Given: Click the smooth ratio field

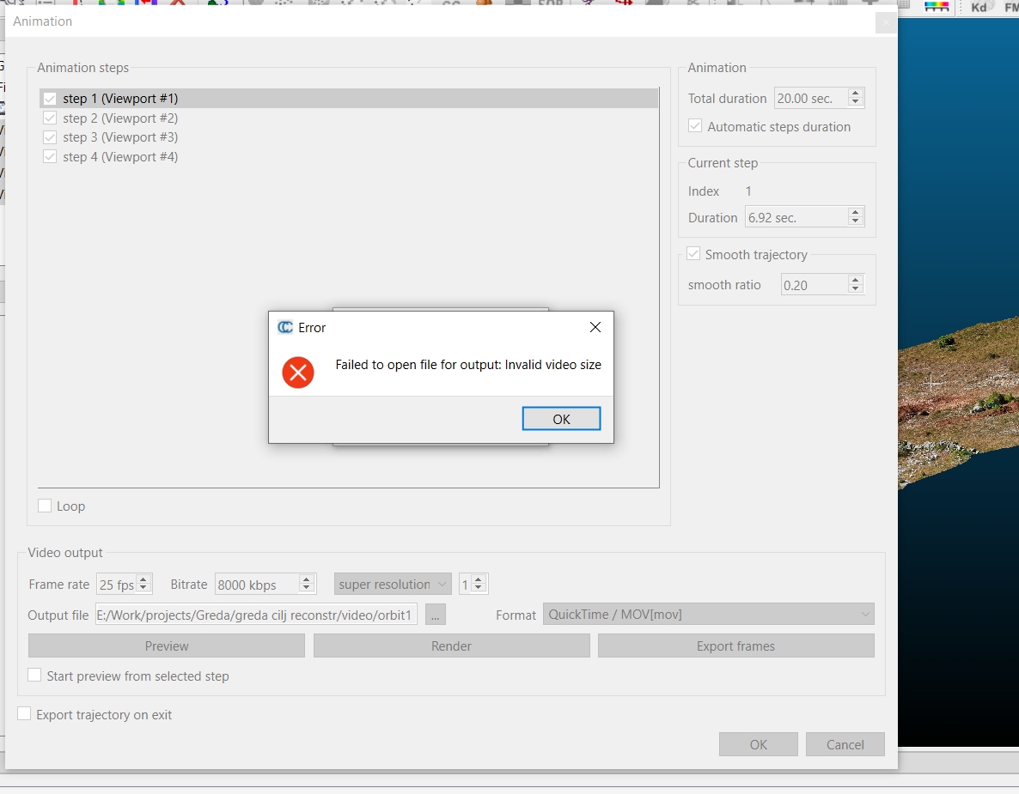Looking at the screenshot, I should coord(815,285).
